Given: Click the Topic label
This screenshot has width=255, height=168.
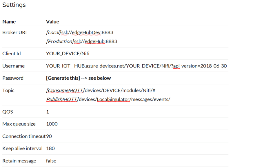Looking at the screenshot, I should 8,91.
